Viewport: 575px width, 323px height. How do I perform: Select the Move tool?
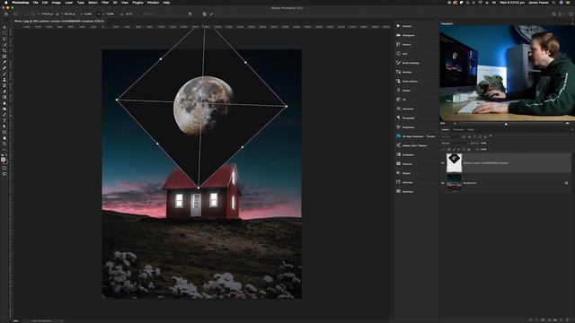[4, 27]
